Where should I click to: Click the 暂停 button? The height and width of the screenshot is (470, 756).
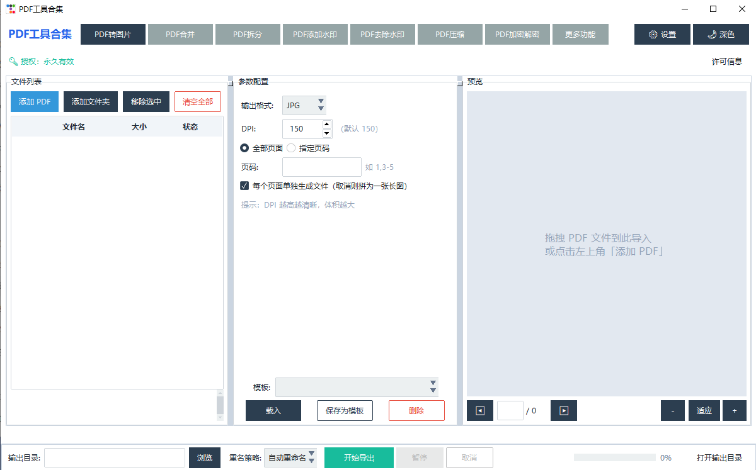pyautogui.click(x=420, y=457)
